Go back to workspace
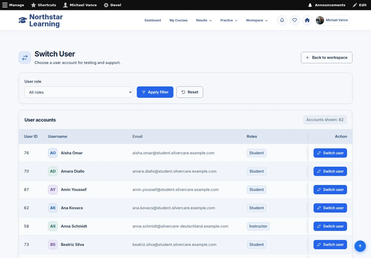The height and width of the screenshot is (258, 371). point(327,58)
